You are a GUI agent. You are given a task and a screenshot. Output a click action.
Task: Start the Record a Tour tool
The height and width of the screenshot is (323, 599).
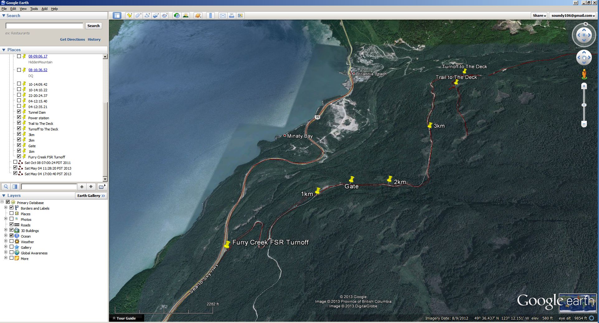pyautogui.click(x=165, y=16)
